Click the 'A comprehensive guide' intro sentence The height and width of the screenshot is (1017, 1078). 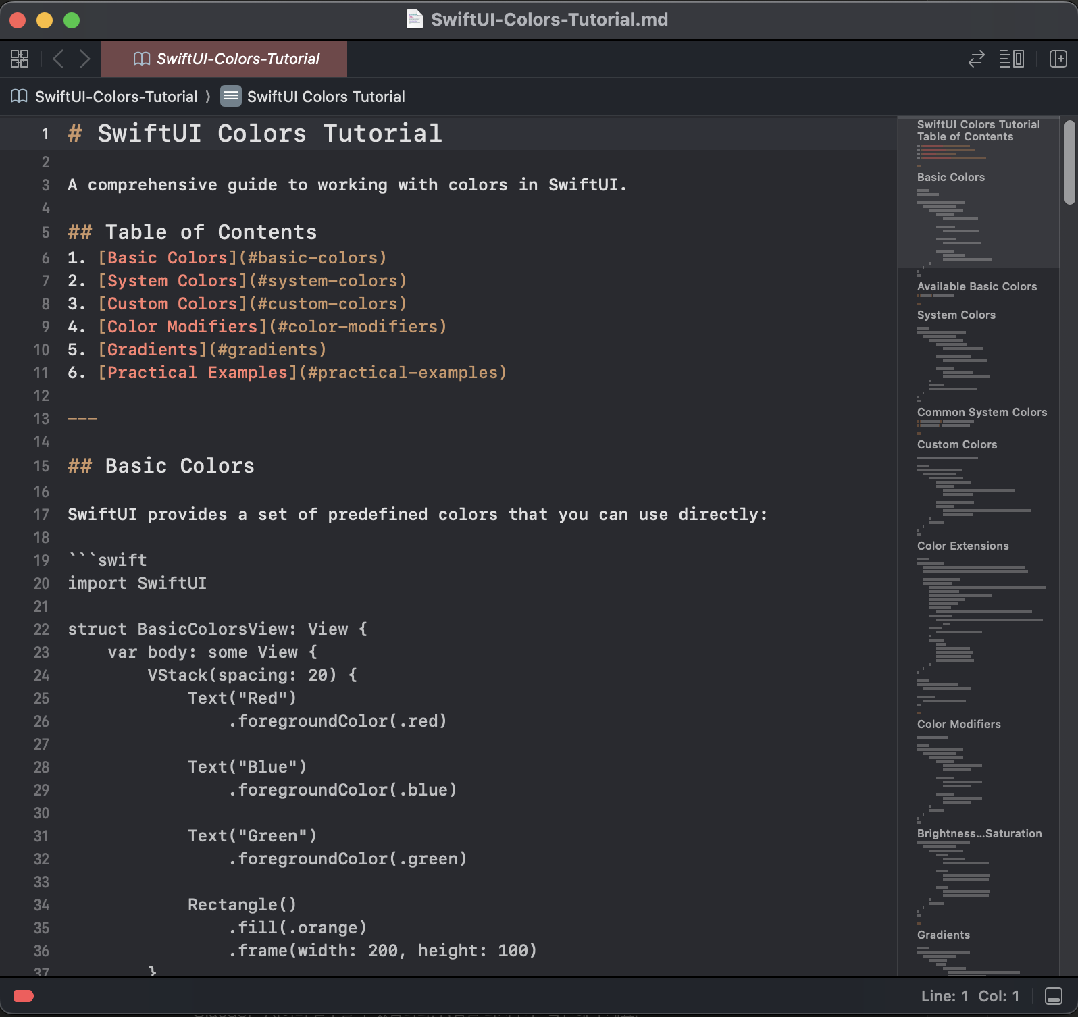point(347,185)
